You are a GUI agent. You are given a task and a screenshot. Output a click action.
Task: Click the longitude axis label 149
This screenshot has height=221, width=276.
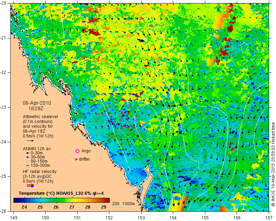[13, 218]
